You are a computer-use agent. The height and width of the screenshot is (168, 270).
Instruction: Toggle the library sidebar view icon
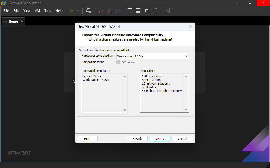tap(130, 11)
